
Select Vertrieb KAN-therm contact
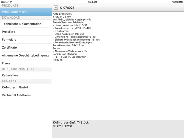point(26,95)
